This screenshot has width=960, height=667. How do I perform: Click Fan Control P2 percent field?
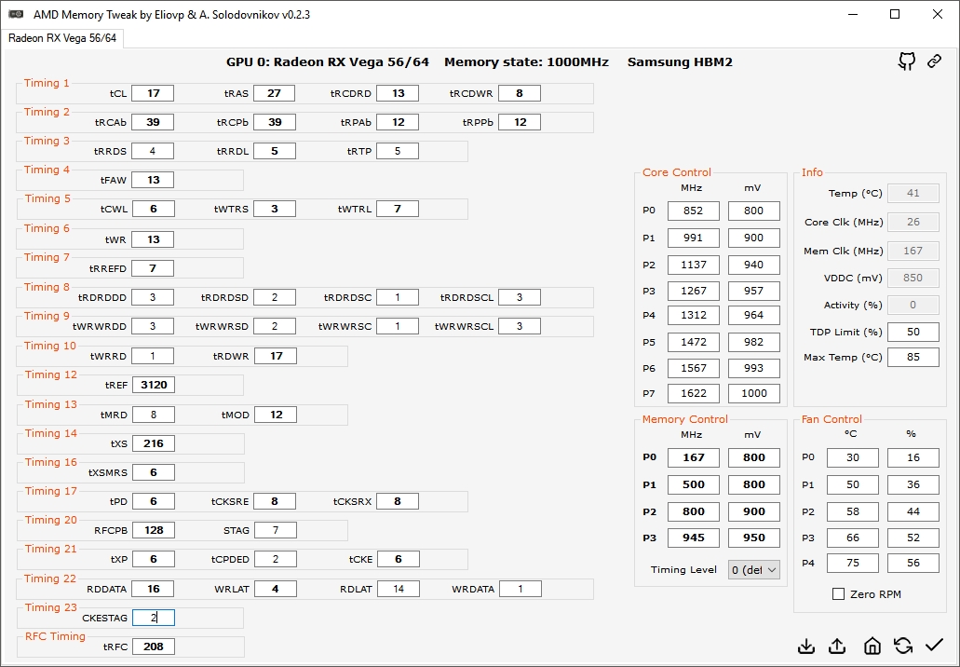(913, 511)
